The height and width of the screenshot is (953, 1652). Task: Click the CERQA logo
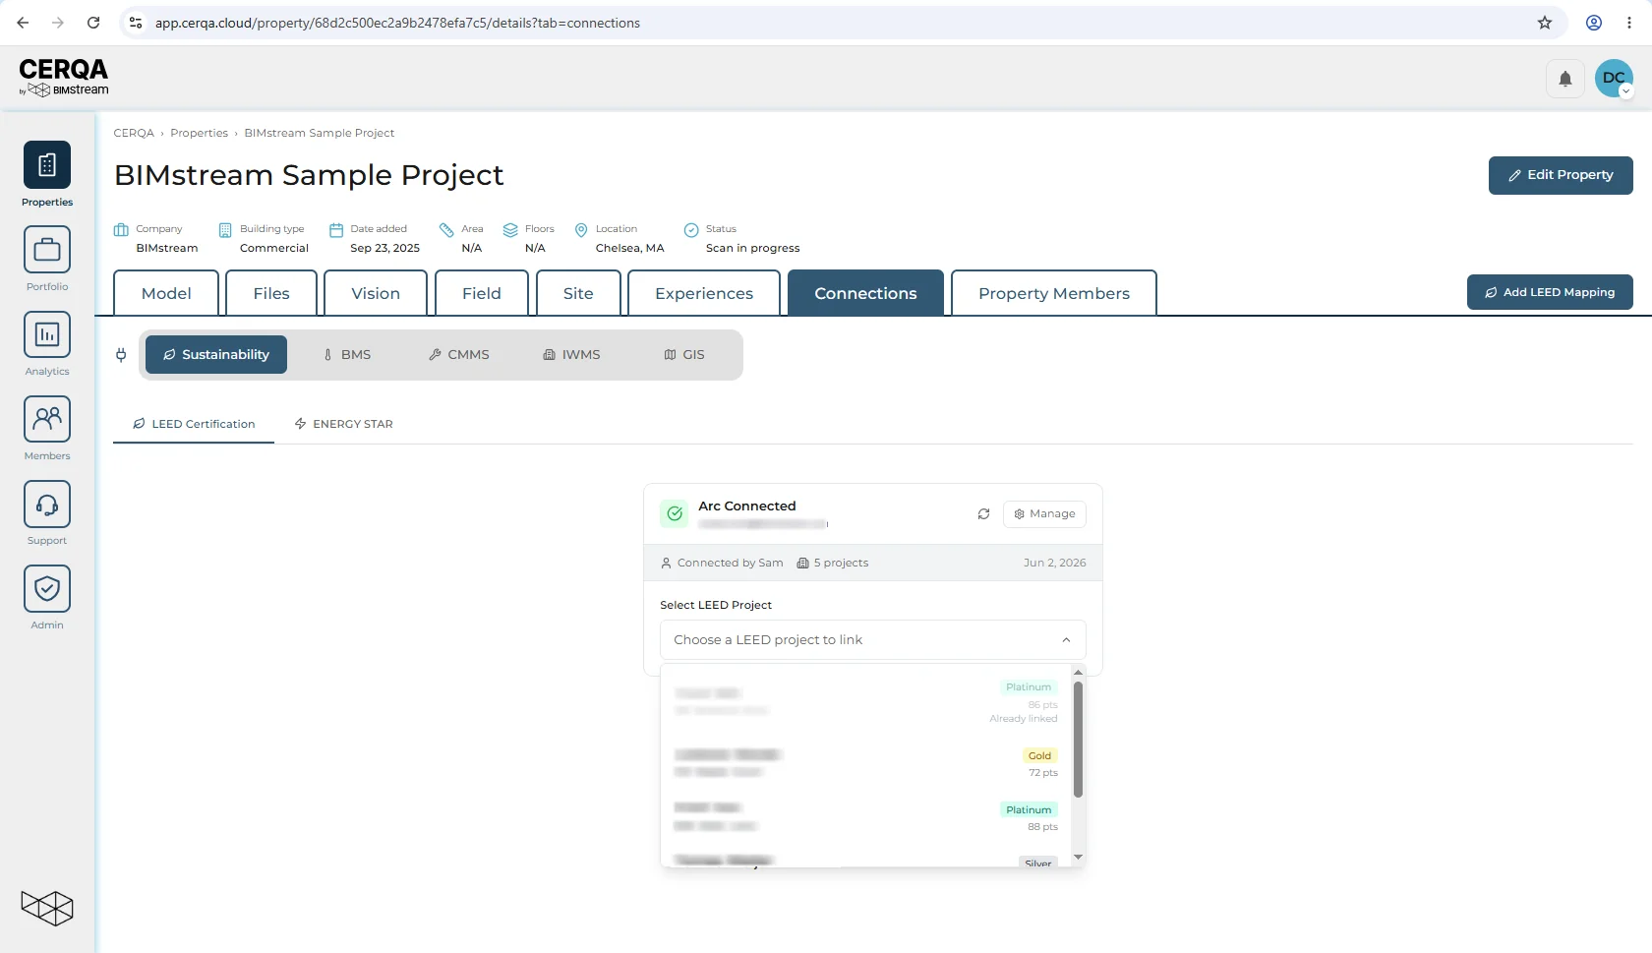coord(64,77)
